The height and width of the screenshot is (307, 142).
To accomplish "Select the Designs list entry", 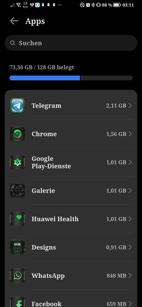I will [71, 247].
